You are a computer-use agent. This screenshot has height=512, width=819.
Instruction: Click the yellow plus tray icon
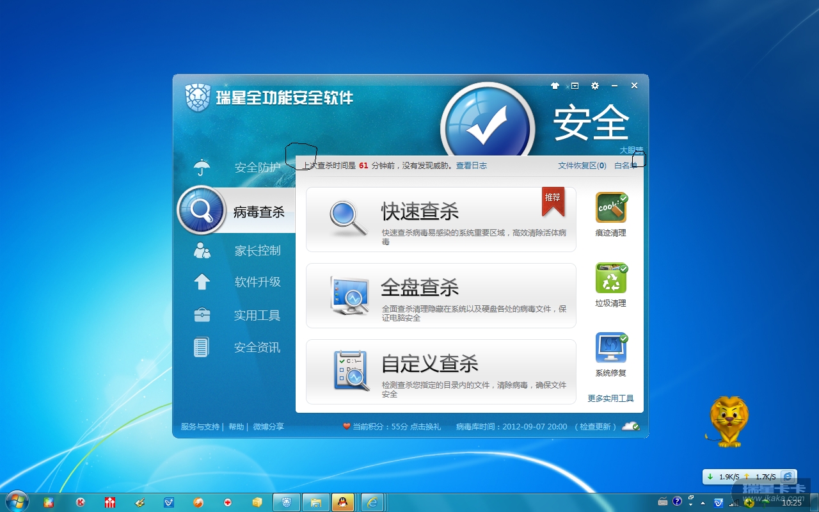point(749,503)
